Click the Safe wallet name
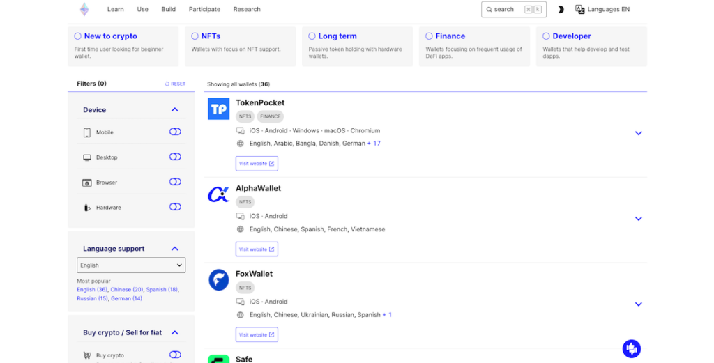 click(x=244, y=359)
